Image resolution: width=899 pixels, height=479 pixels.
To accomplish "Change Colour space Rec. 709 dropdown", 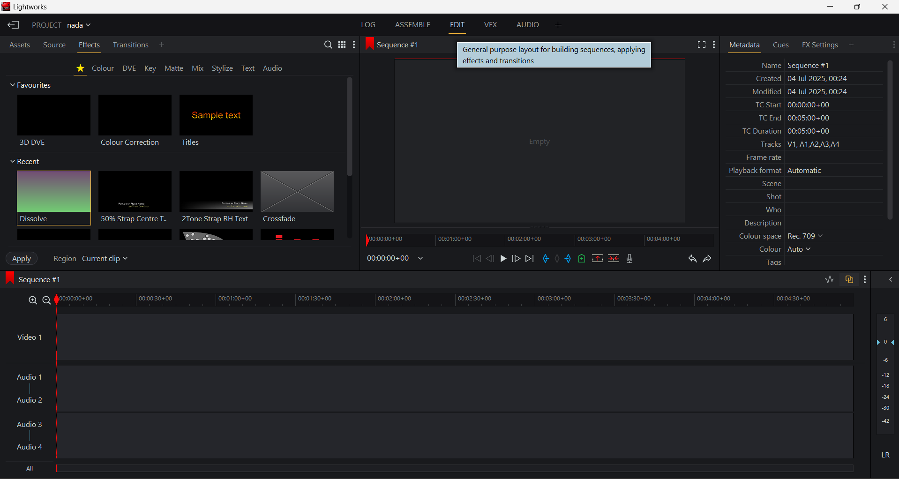I will 805,236.
